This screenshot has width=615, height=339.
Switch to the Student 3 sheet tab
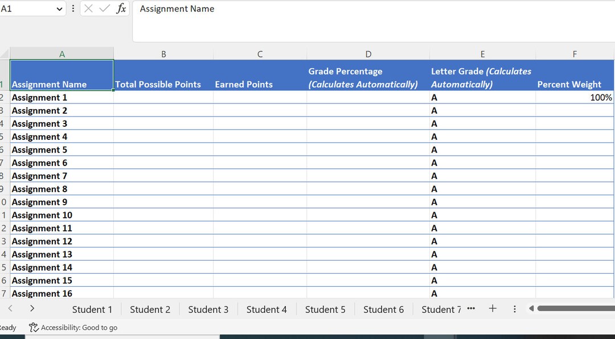[x=208, y=309]
